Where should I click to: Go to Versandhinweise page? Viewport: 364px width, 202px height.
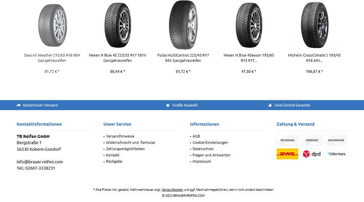pos(120,136)
